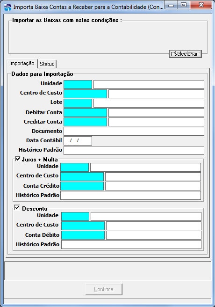Maximize the import window
The image size is (215, 307).
point(184,5)
